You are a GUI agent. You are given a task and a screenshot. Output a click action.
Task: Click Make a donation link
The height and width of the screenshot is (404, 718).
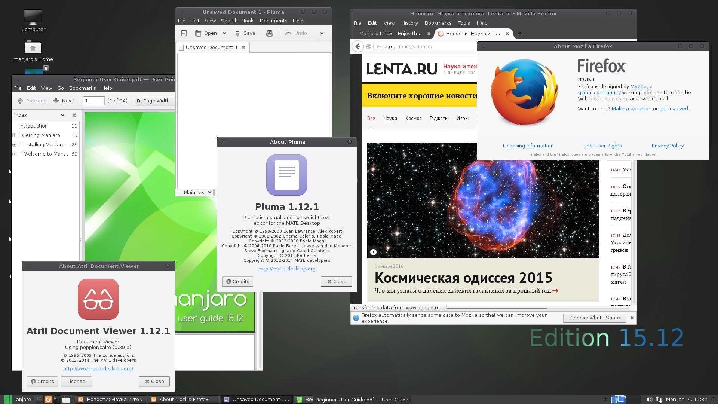click(x=631, y=109)
